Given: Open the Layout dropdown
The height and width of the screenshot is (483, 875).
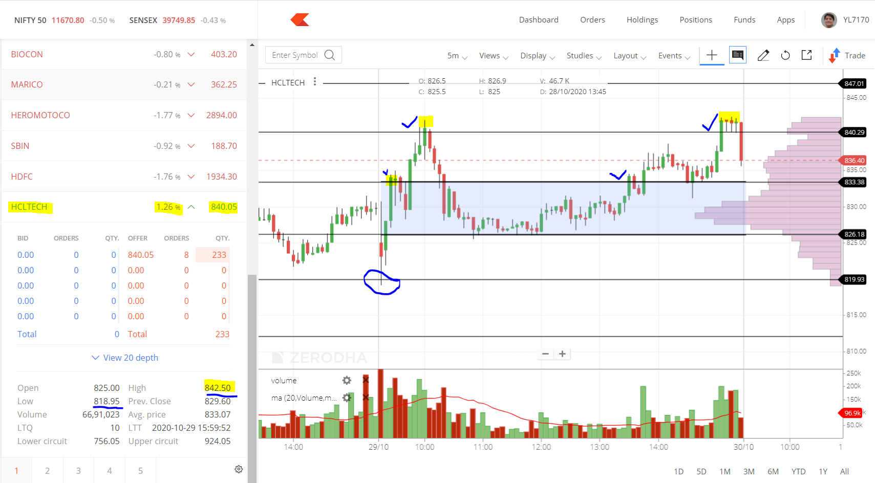Looking at the screenshot, I should click(630, 56).
